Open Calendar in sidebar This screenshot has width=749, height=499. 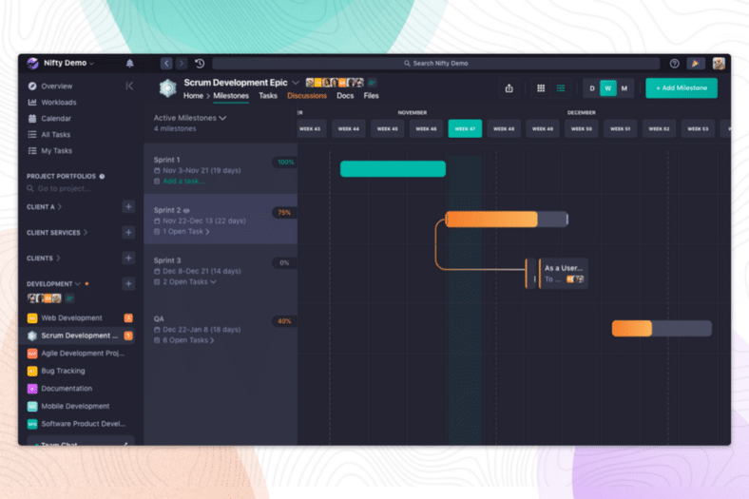(x=56, y=119)
